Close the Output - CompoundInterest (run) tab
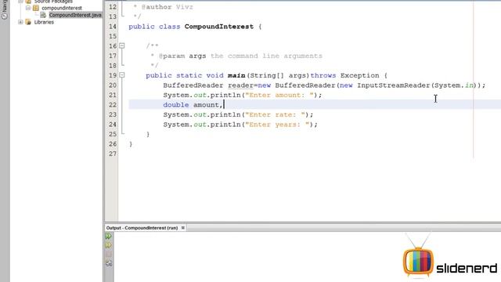This screenshot has height=282, width=501. [182, 228]
